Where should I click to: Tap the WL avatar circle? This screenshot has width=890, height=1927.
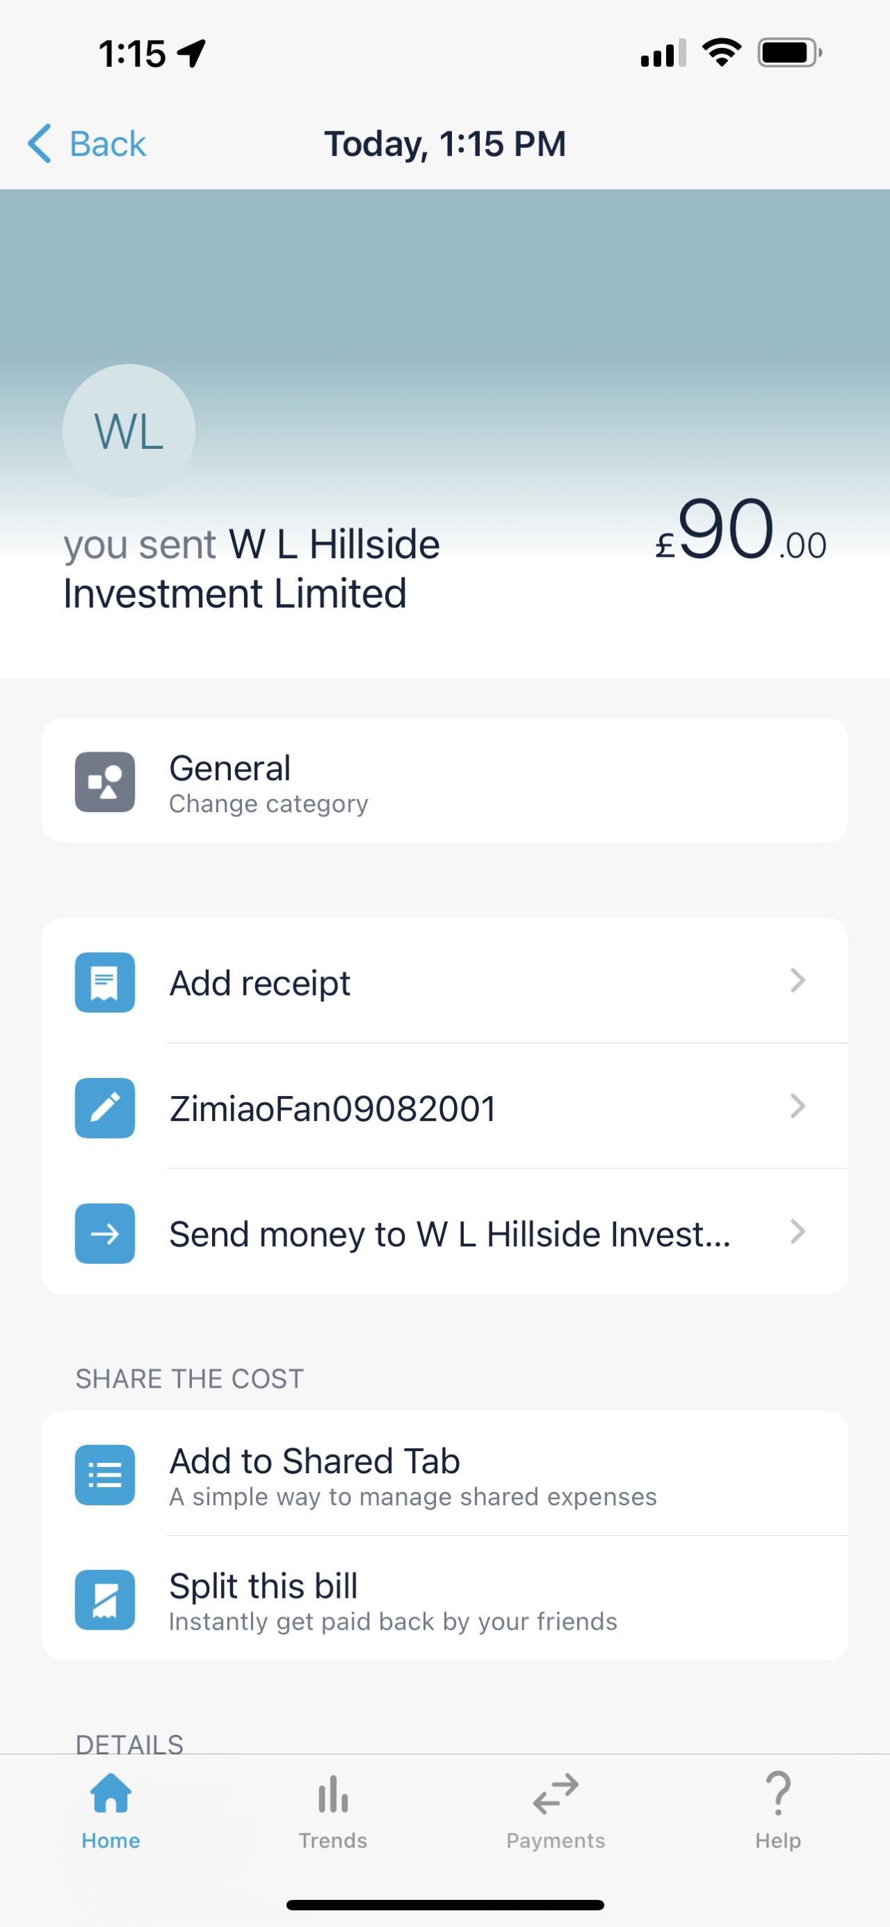pyautogui.click(x=129, y=431)
